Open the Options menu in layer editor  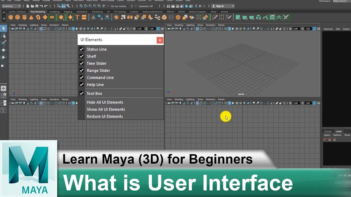pos(337,135)
